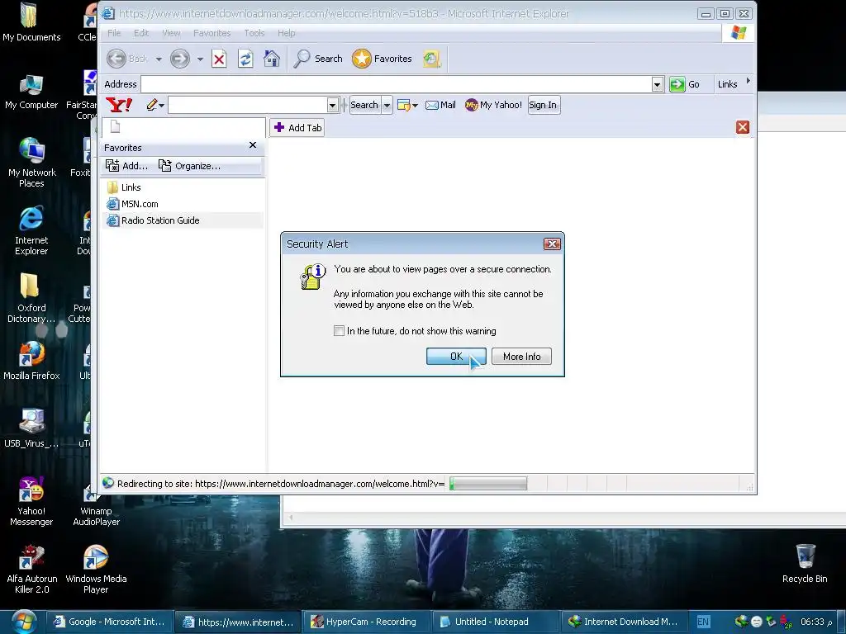Click Add… in Favorites panel
Screen dimensions: 846x634
point(126,165)
